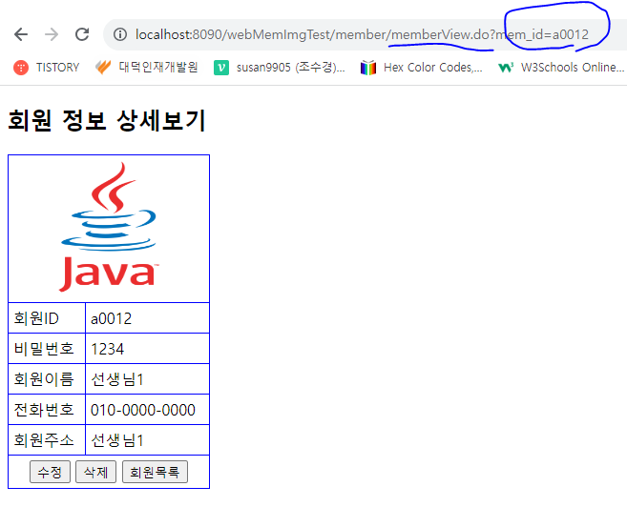Go back with the browser back arrow
The height and width of the screenshot is (507, 627).
[x=21, y=34]
